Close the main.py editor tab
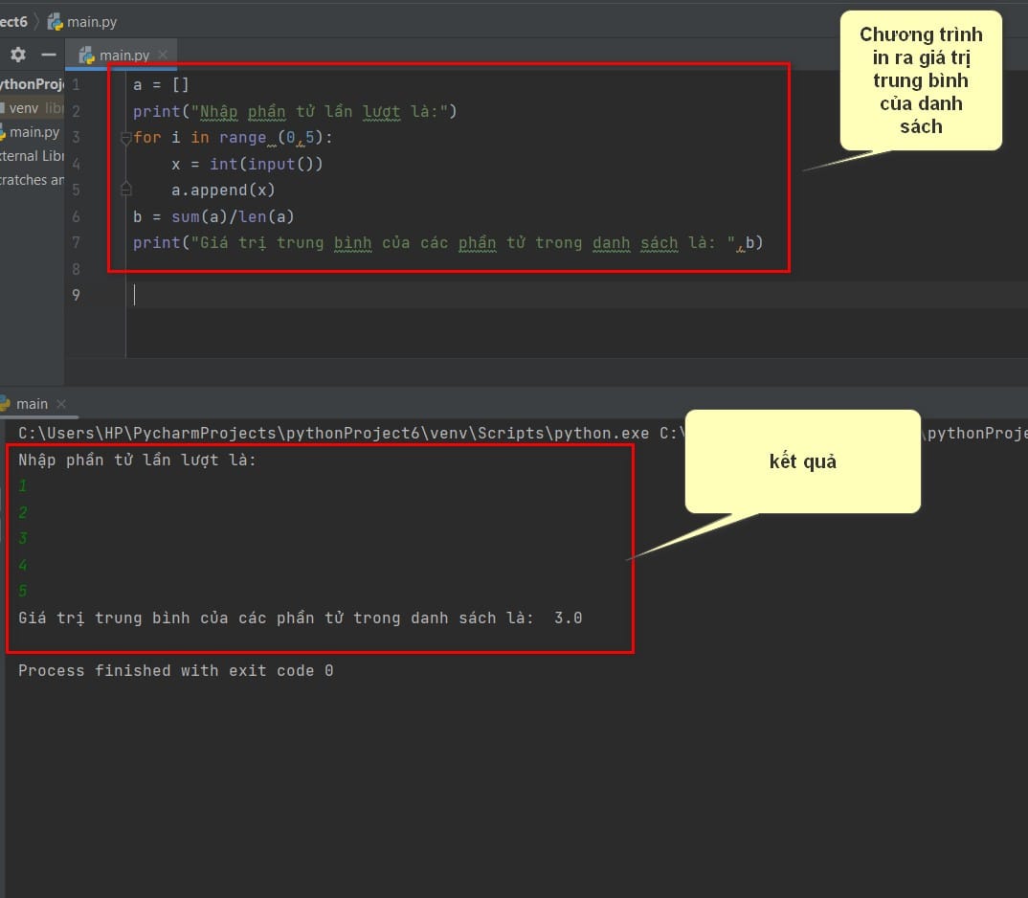This screenshot has width=1028, height=898. click(163, 55)
